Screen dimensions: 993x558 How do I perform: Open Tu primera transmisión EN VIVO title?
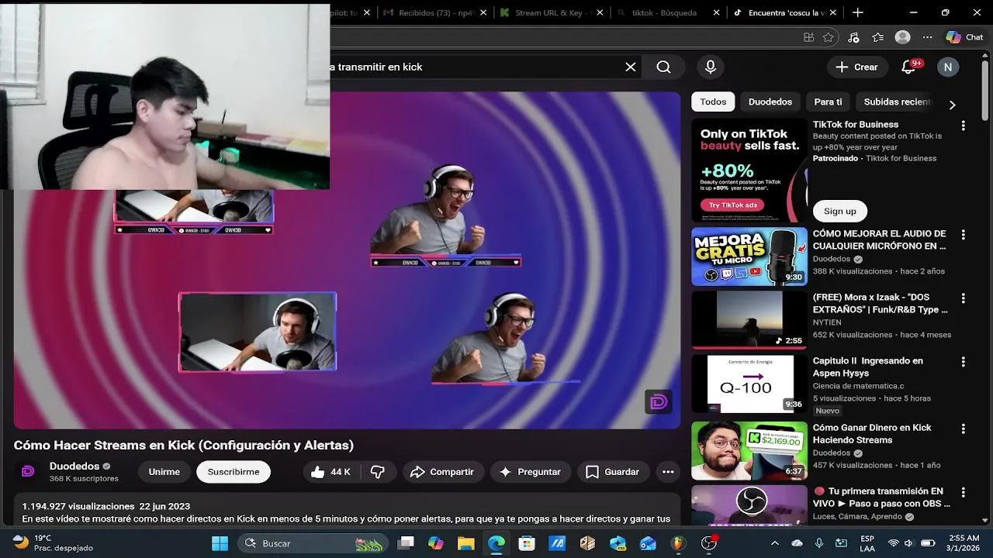[882, 498]
